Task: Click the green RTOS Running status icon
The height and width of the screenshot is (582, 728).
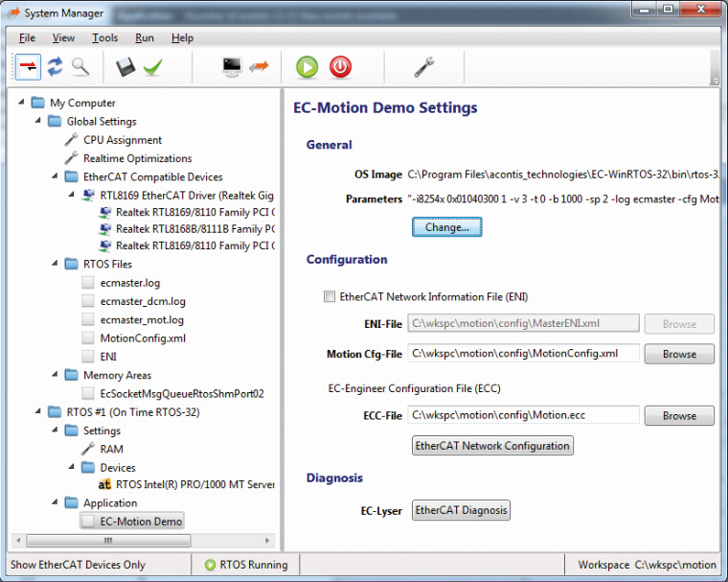Action: click(210, 565)
